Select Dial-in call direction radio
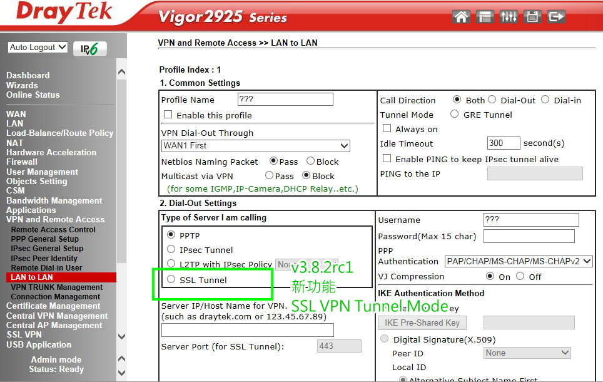The height and width of the screenshot is (382, 603). click(545, 100)
